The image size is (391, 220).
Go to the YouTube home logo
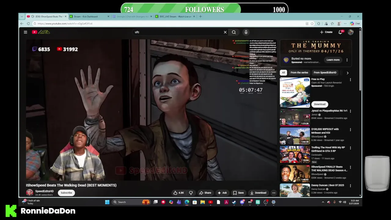tap(41, 32)
